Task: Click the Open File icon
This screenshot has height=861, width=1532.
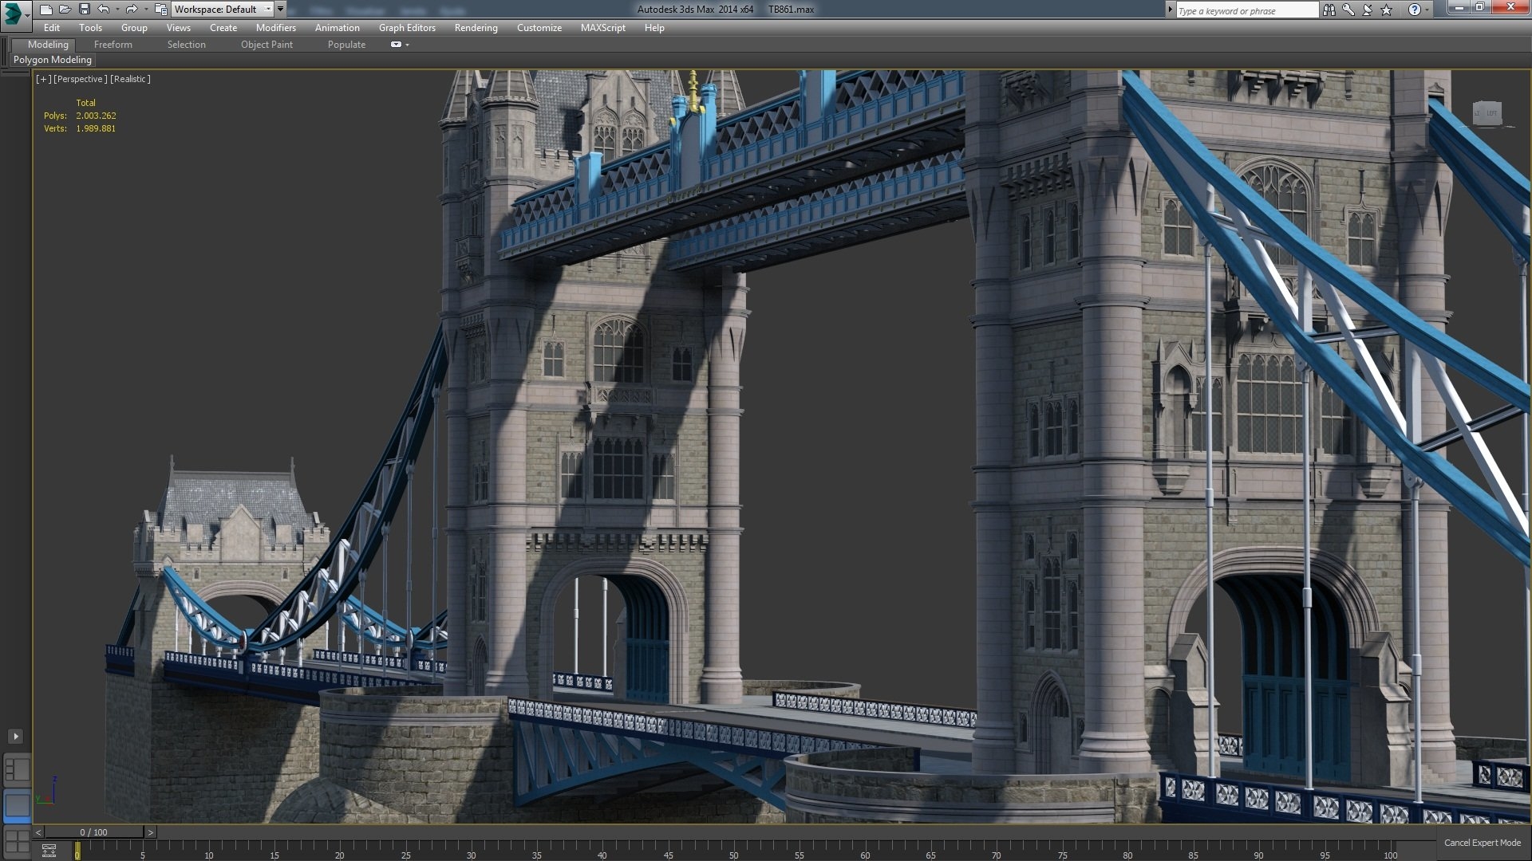Action: 64,10
